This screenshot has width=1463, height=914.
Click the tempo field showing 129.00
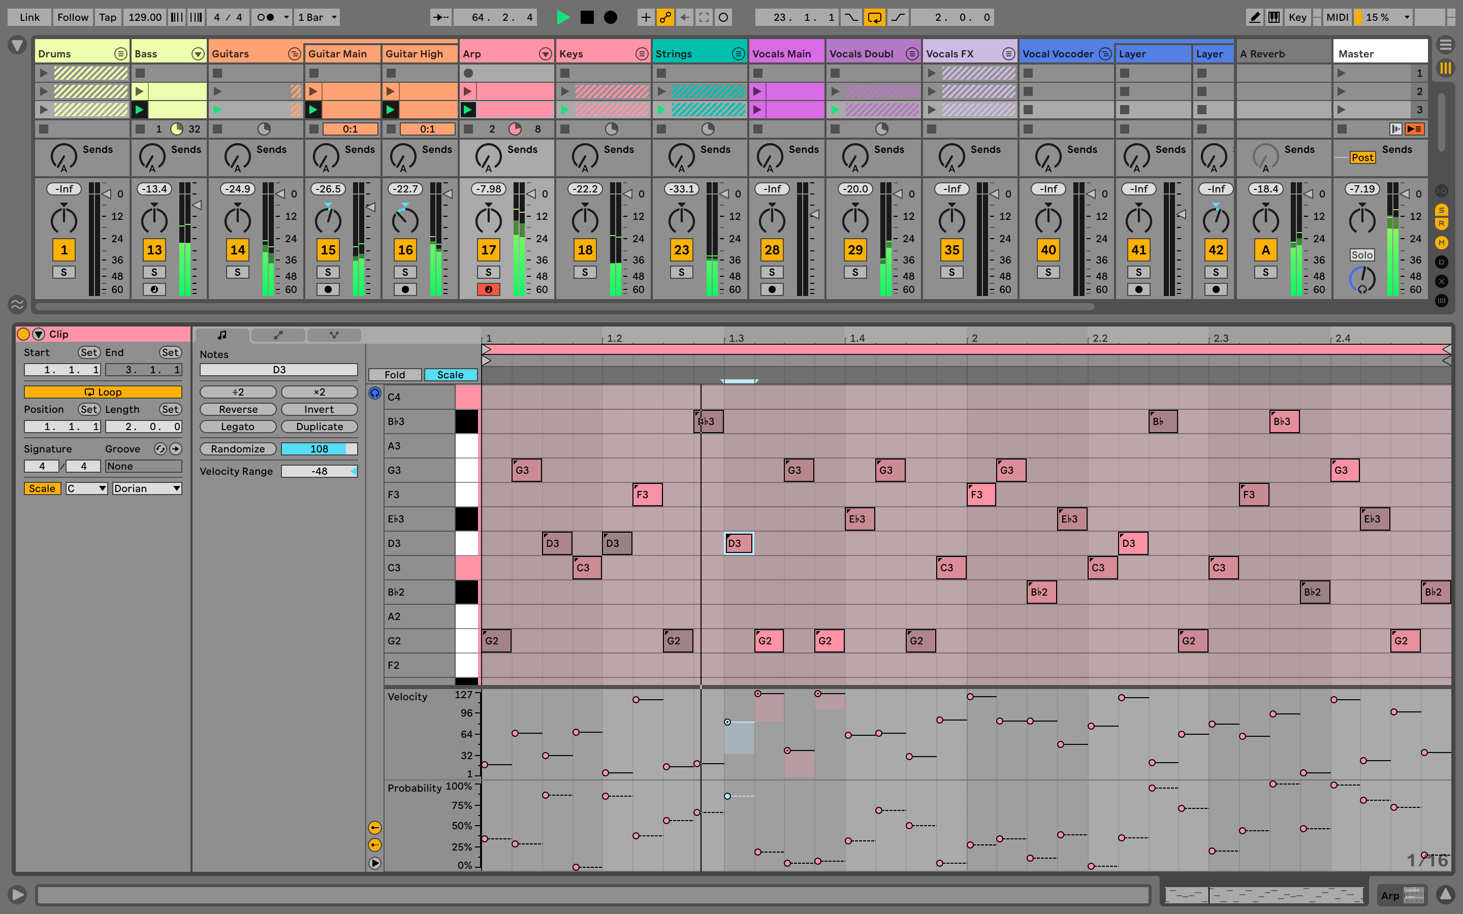pyautogui.click(x=144, y=17)
